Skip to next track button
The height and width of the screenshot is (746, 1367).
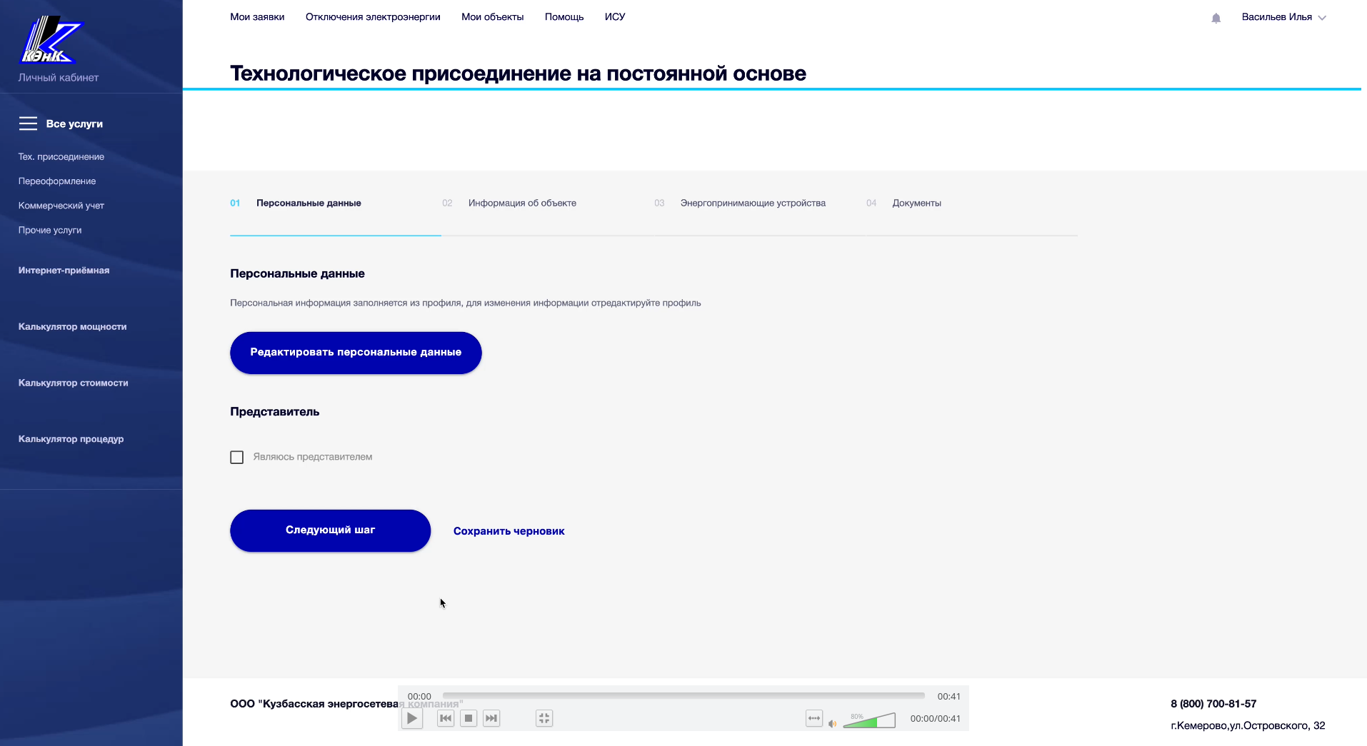491,718
